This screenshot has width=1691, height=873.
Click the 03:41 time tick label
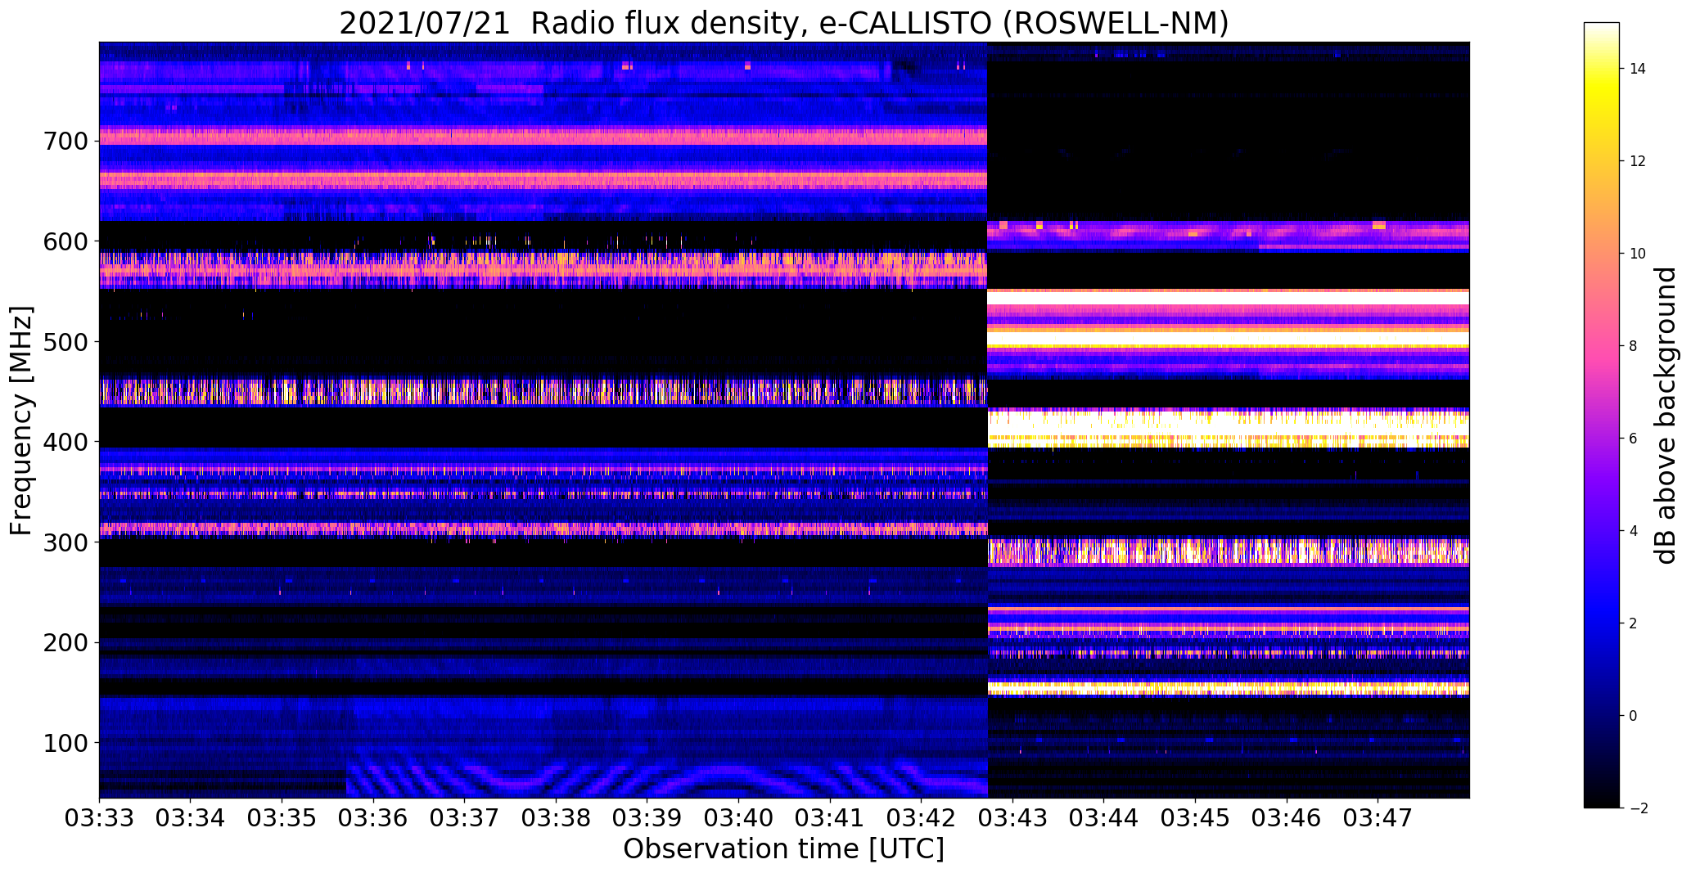point(830,817)
